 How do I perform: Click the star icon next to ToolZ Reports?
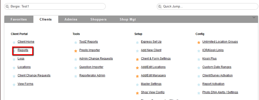pos(76,42)
